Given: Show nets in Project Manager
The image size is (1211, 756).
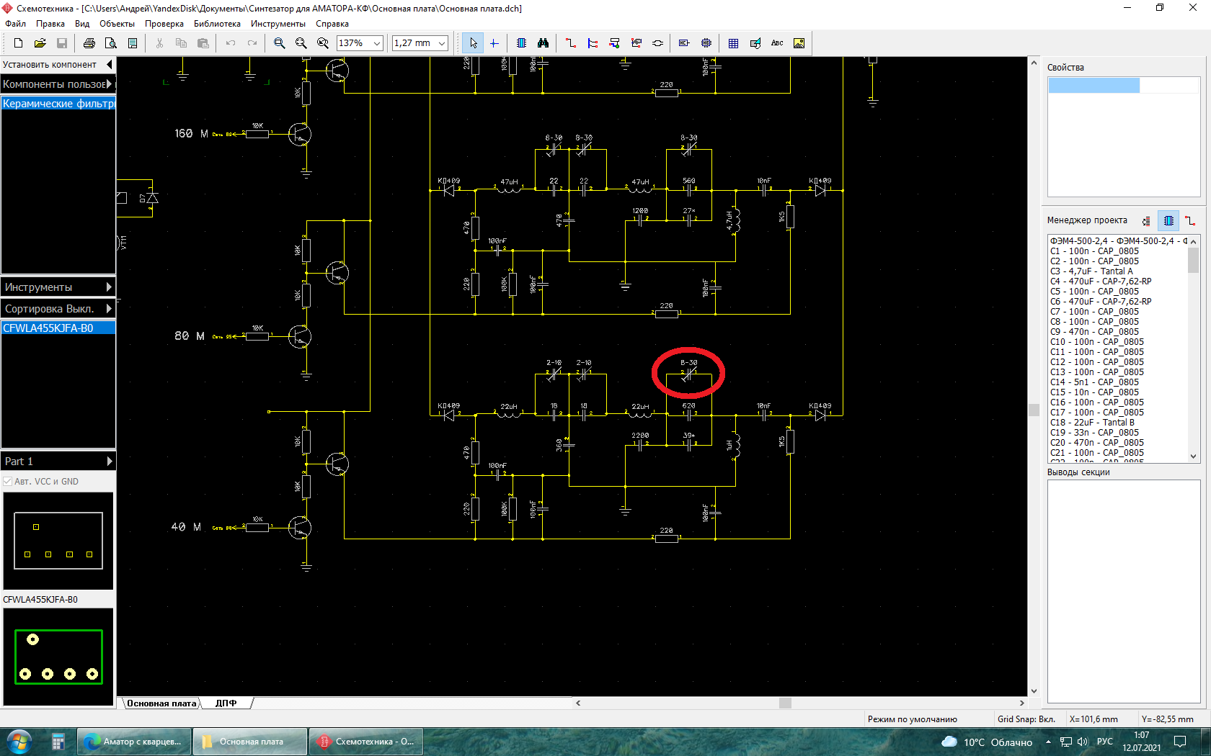Looking at the screenshot, I should [x=1190, y=220].
